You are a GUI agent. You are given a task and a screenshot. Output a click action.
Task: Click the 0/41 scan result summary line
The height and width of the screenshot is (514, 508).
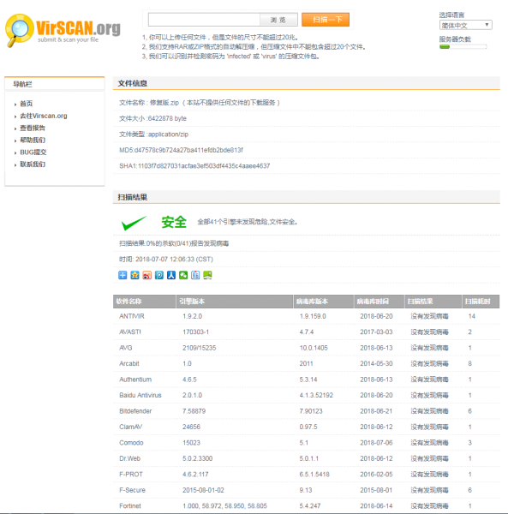174,243
